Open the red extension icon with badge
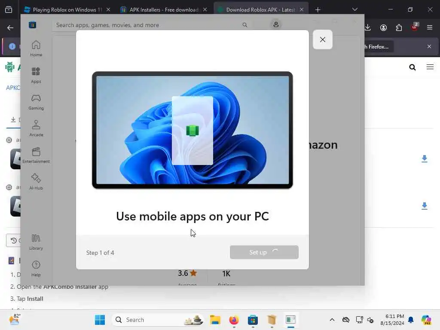Image resolution: width=440 pixels, height=330 pixels. point(415,27)
